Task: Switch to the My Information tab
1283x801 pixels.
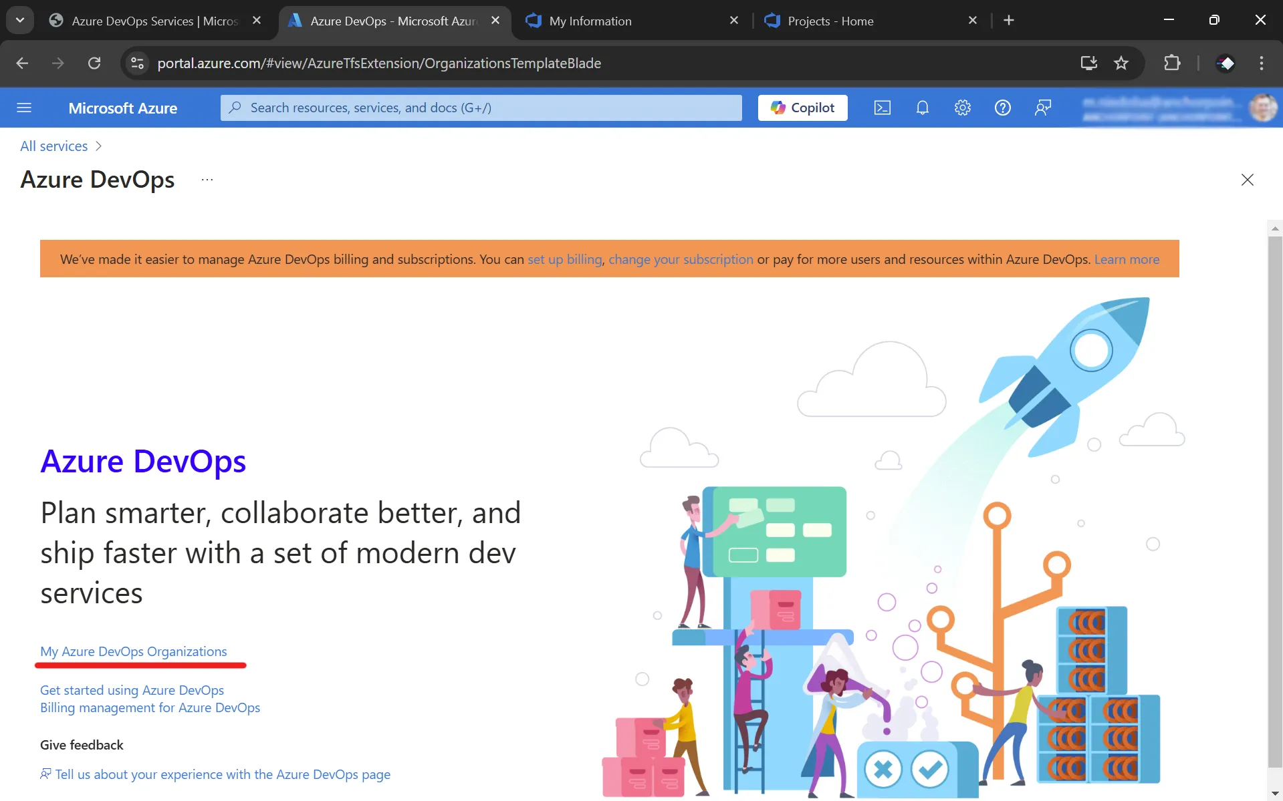Action: click(588, 21)
